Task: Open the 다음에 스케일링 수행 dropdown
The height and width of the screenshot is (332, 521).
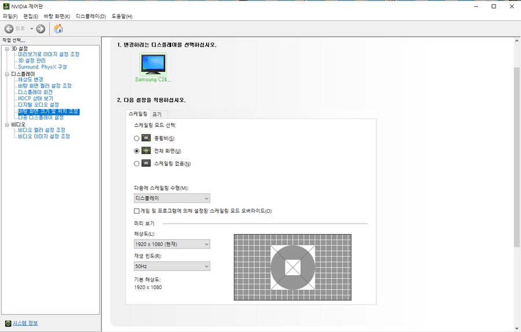Action: [x=172, y=198]
